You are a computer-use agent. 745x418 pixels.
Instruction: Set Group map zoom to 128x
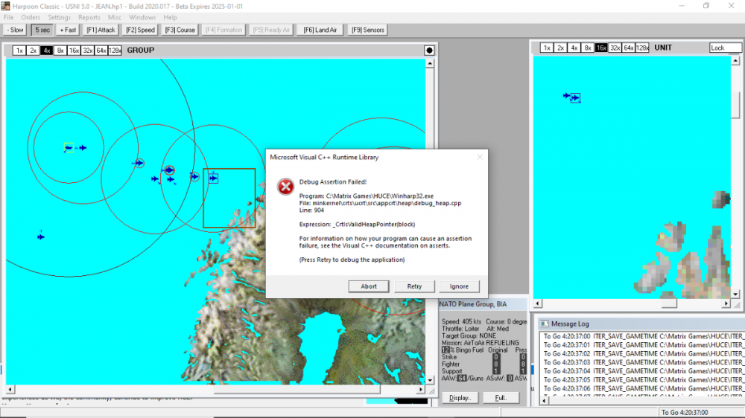115,51
